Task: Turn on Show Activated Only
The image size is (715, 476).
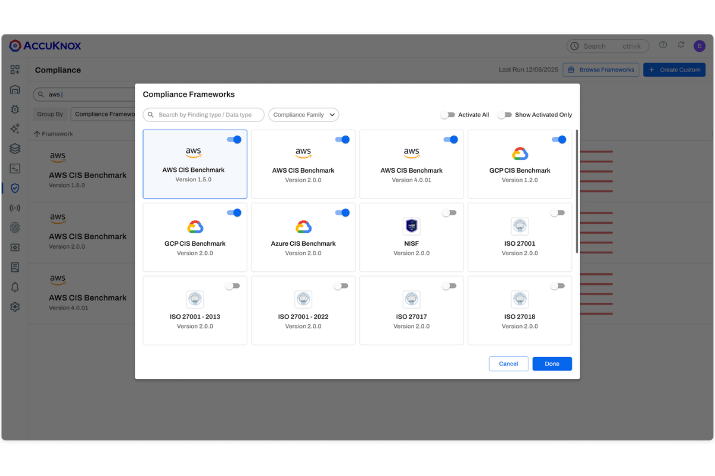Action: pos(505,114)
